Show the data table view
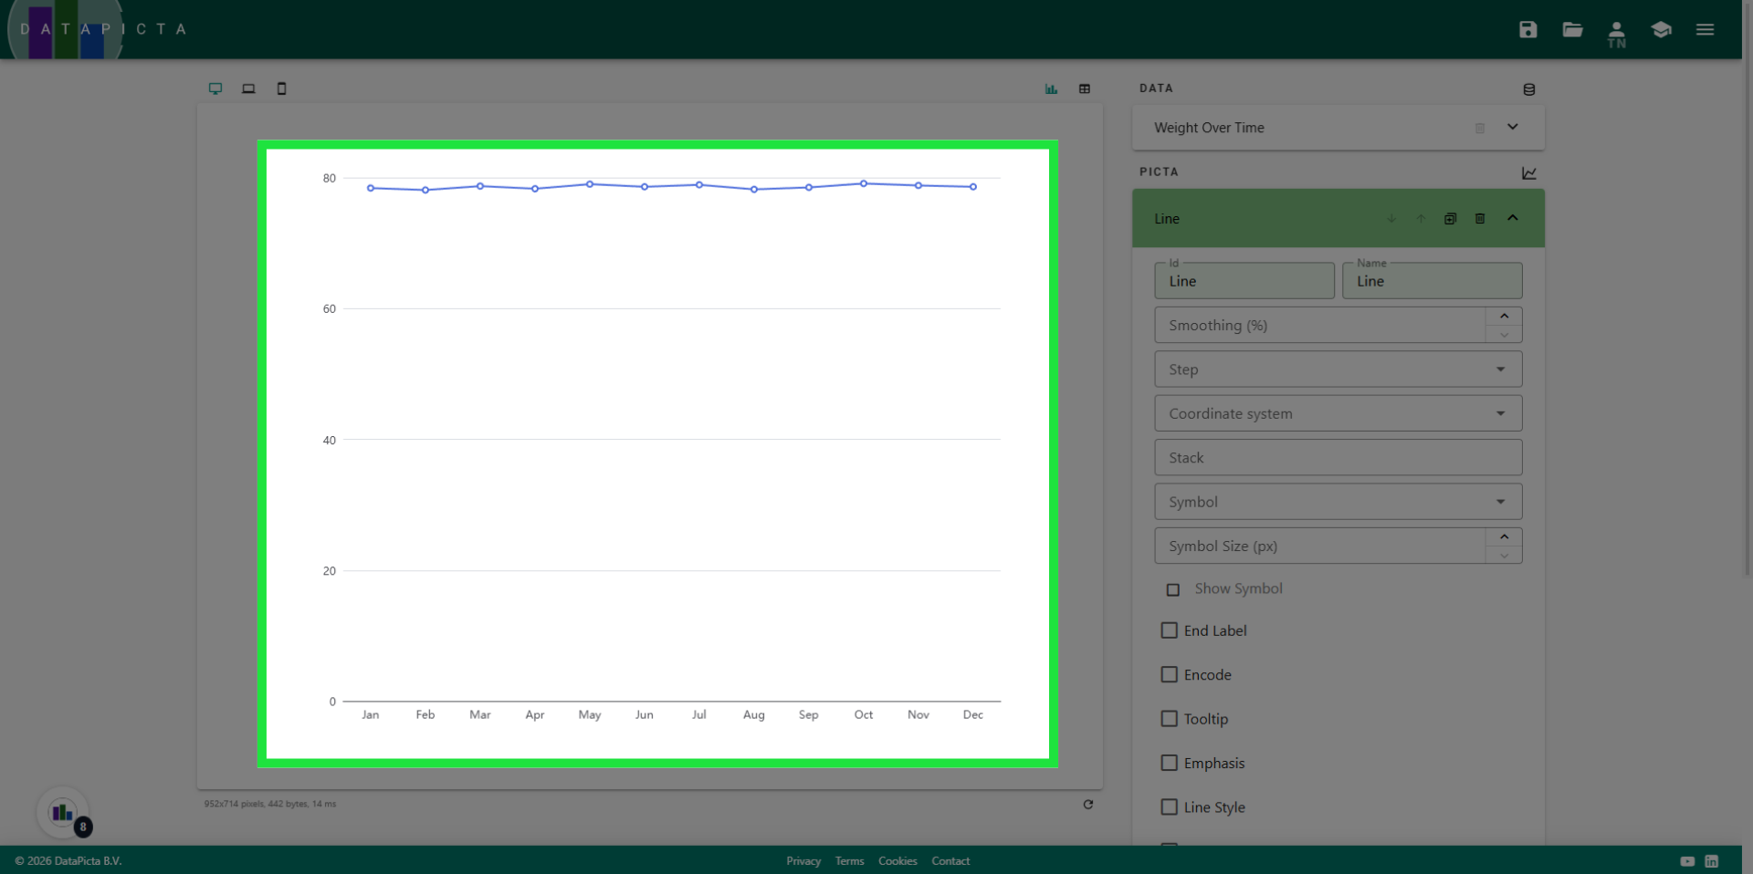Image resolution: width=1753 pixels, height=874 pixels. coord(1085,88)
